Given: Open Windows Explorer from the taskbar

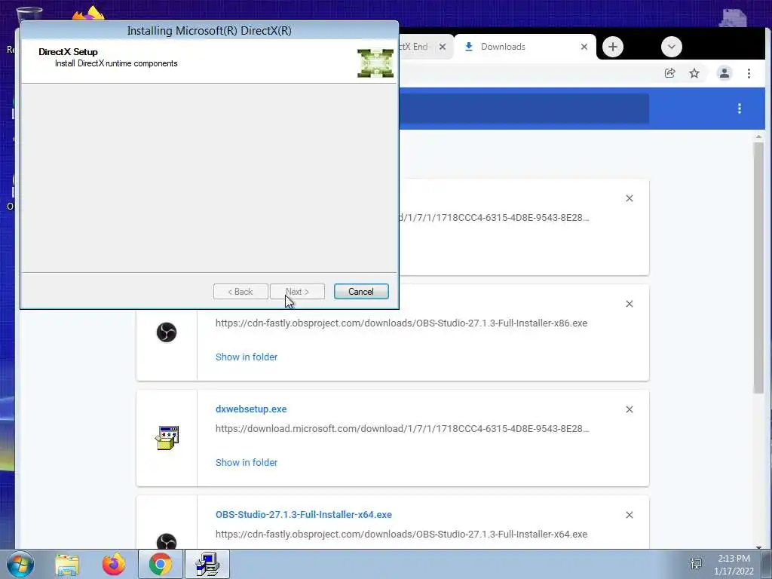Looking at the screenshot, I should 67,564.
